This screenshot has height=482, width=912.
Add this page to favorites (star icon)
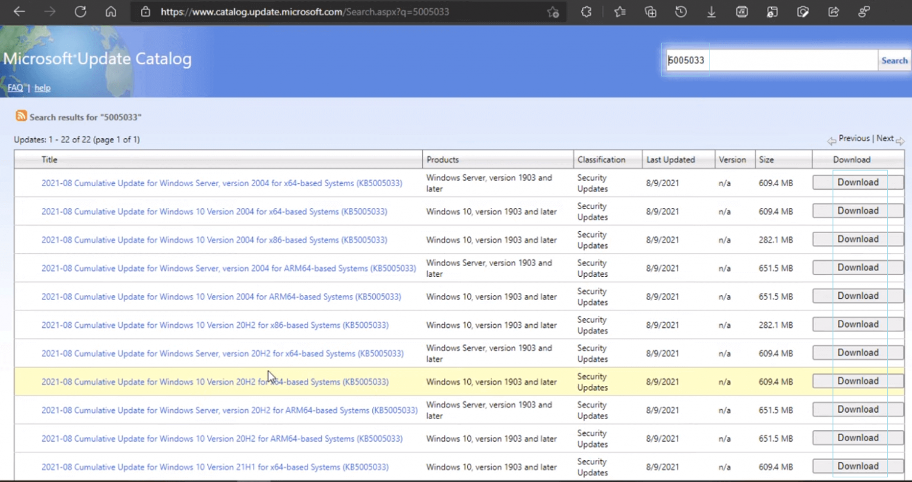coord(553,12)
